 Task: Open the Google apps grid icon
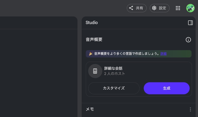coord(178,8)
